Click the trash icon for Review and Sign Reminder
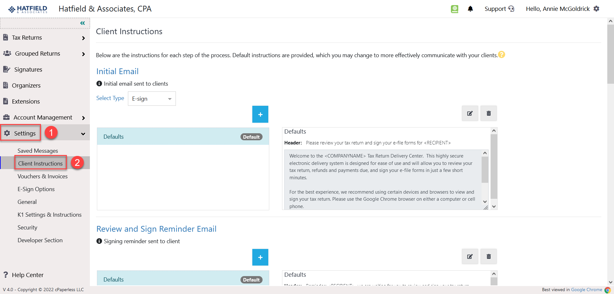This screenshot has height=294, width=614. click(488, 256)
